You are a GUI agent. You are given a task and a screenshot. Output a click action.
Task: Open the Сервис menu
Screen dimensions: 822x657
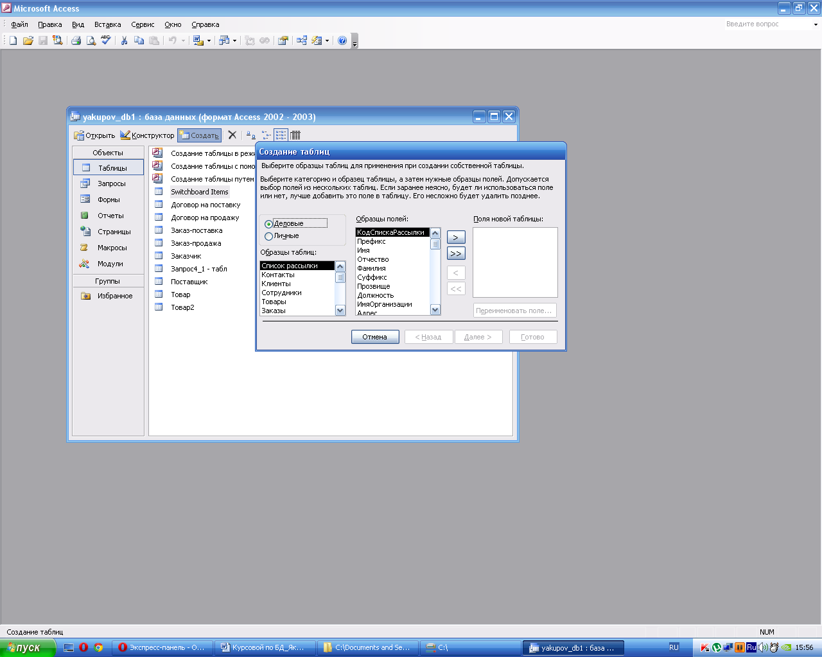143,24
